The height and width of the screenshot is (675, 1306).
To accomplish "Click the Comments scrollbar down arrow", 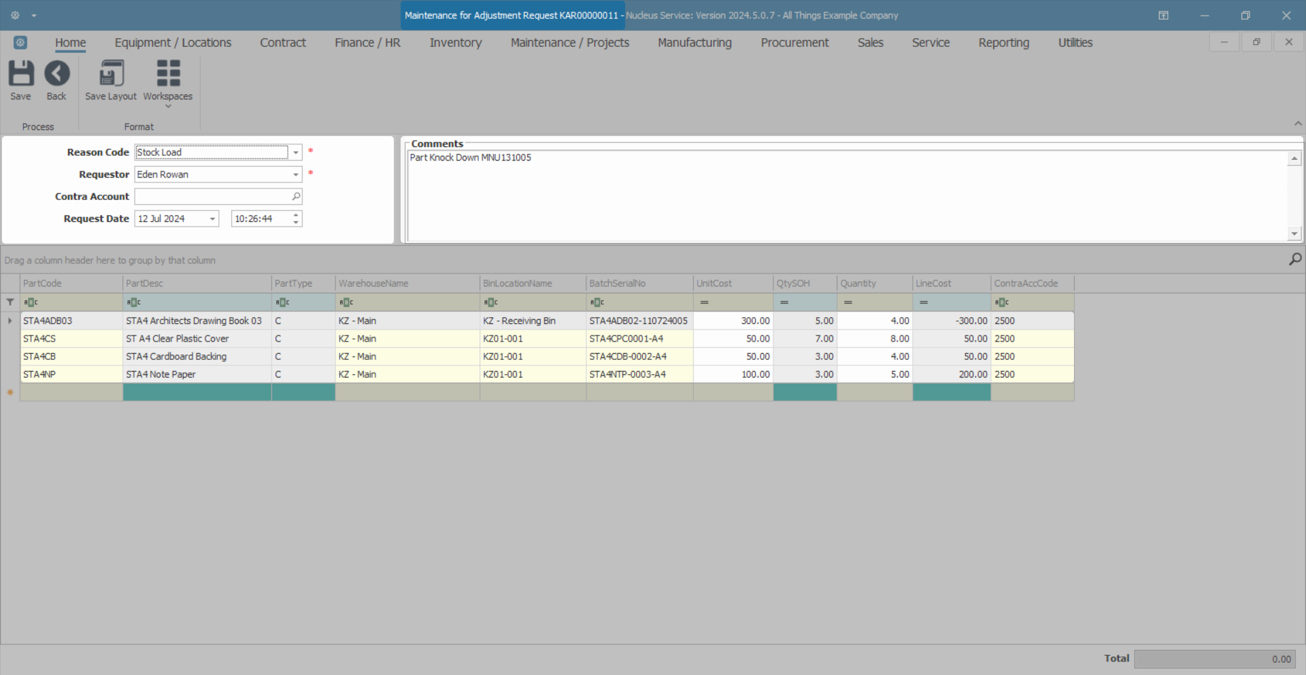I will [x=1294, y=233].
